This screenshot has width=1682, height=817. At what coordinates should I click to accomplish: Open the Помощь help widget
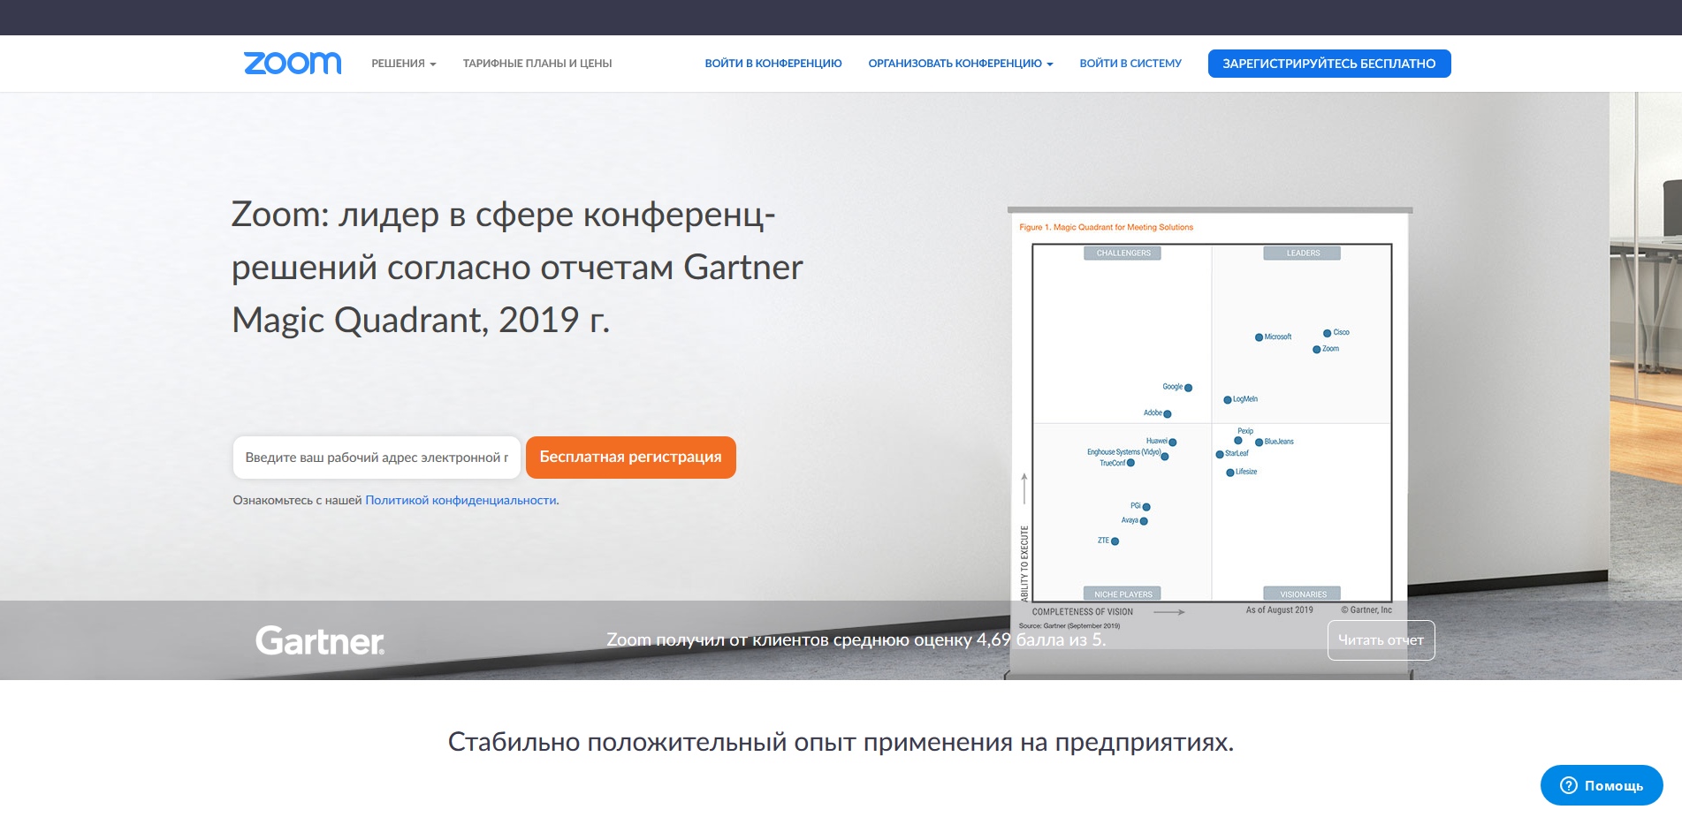1602,785
